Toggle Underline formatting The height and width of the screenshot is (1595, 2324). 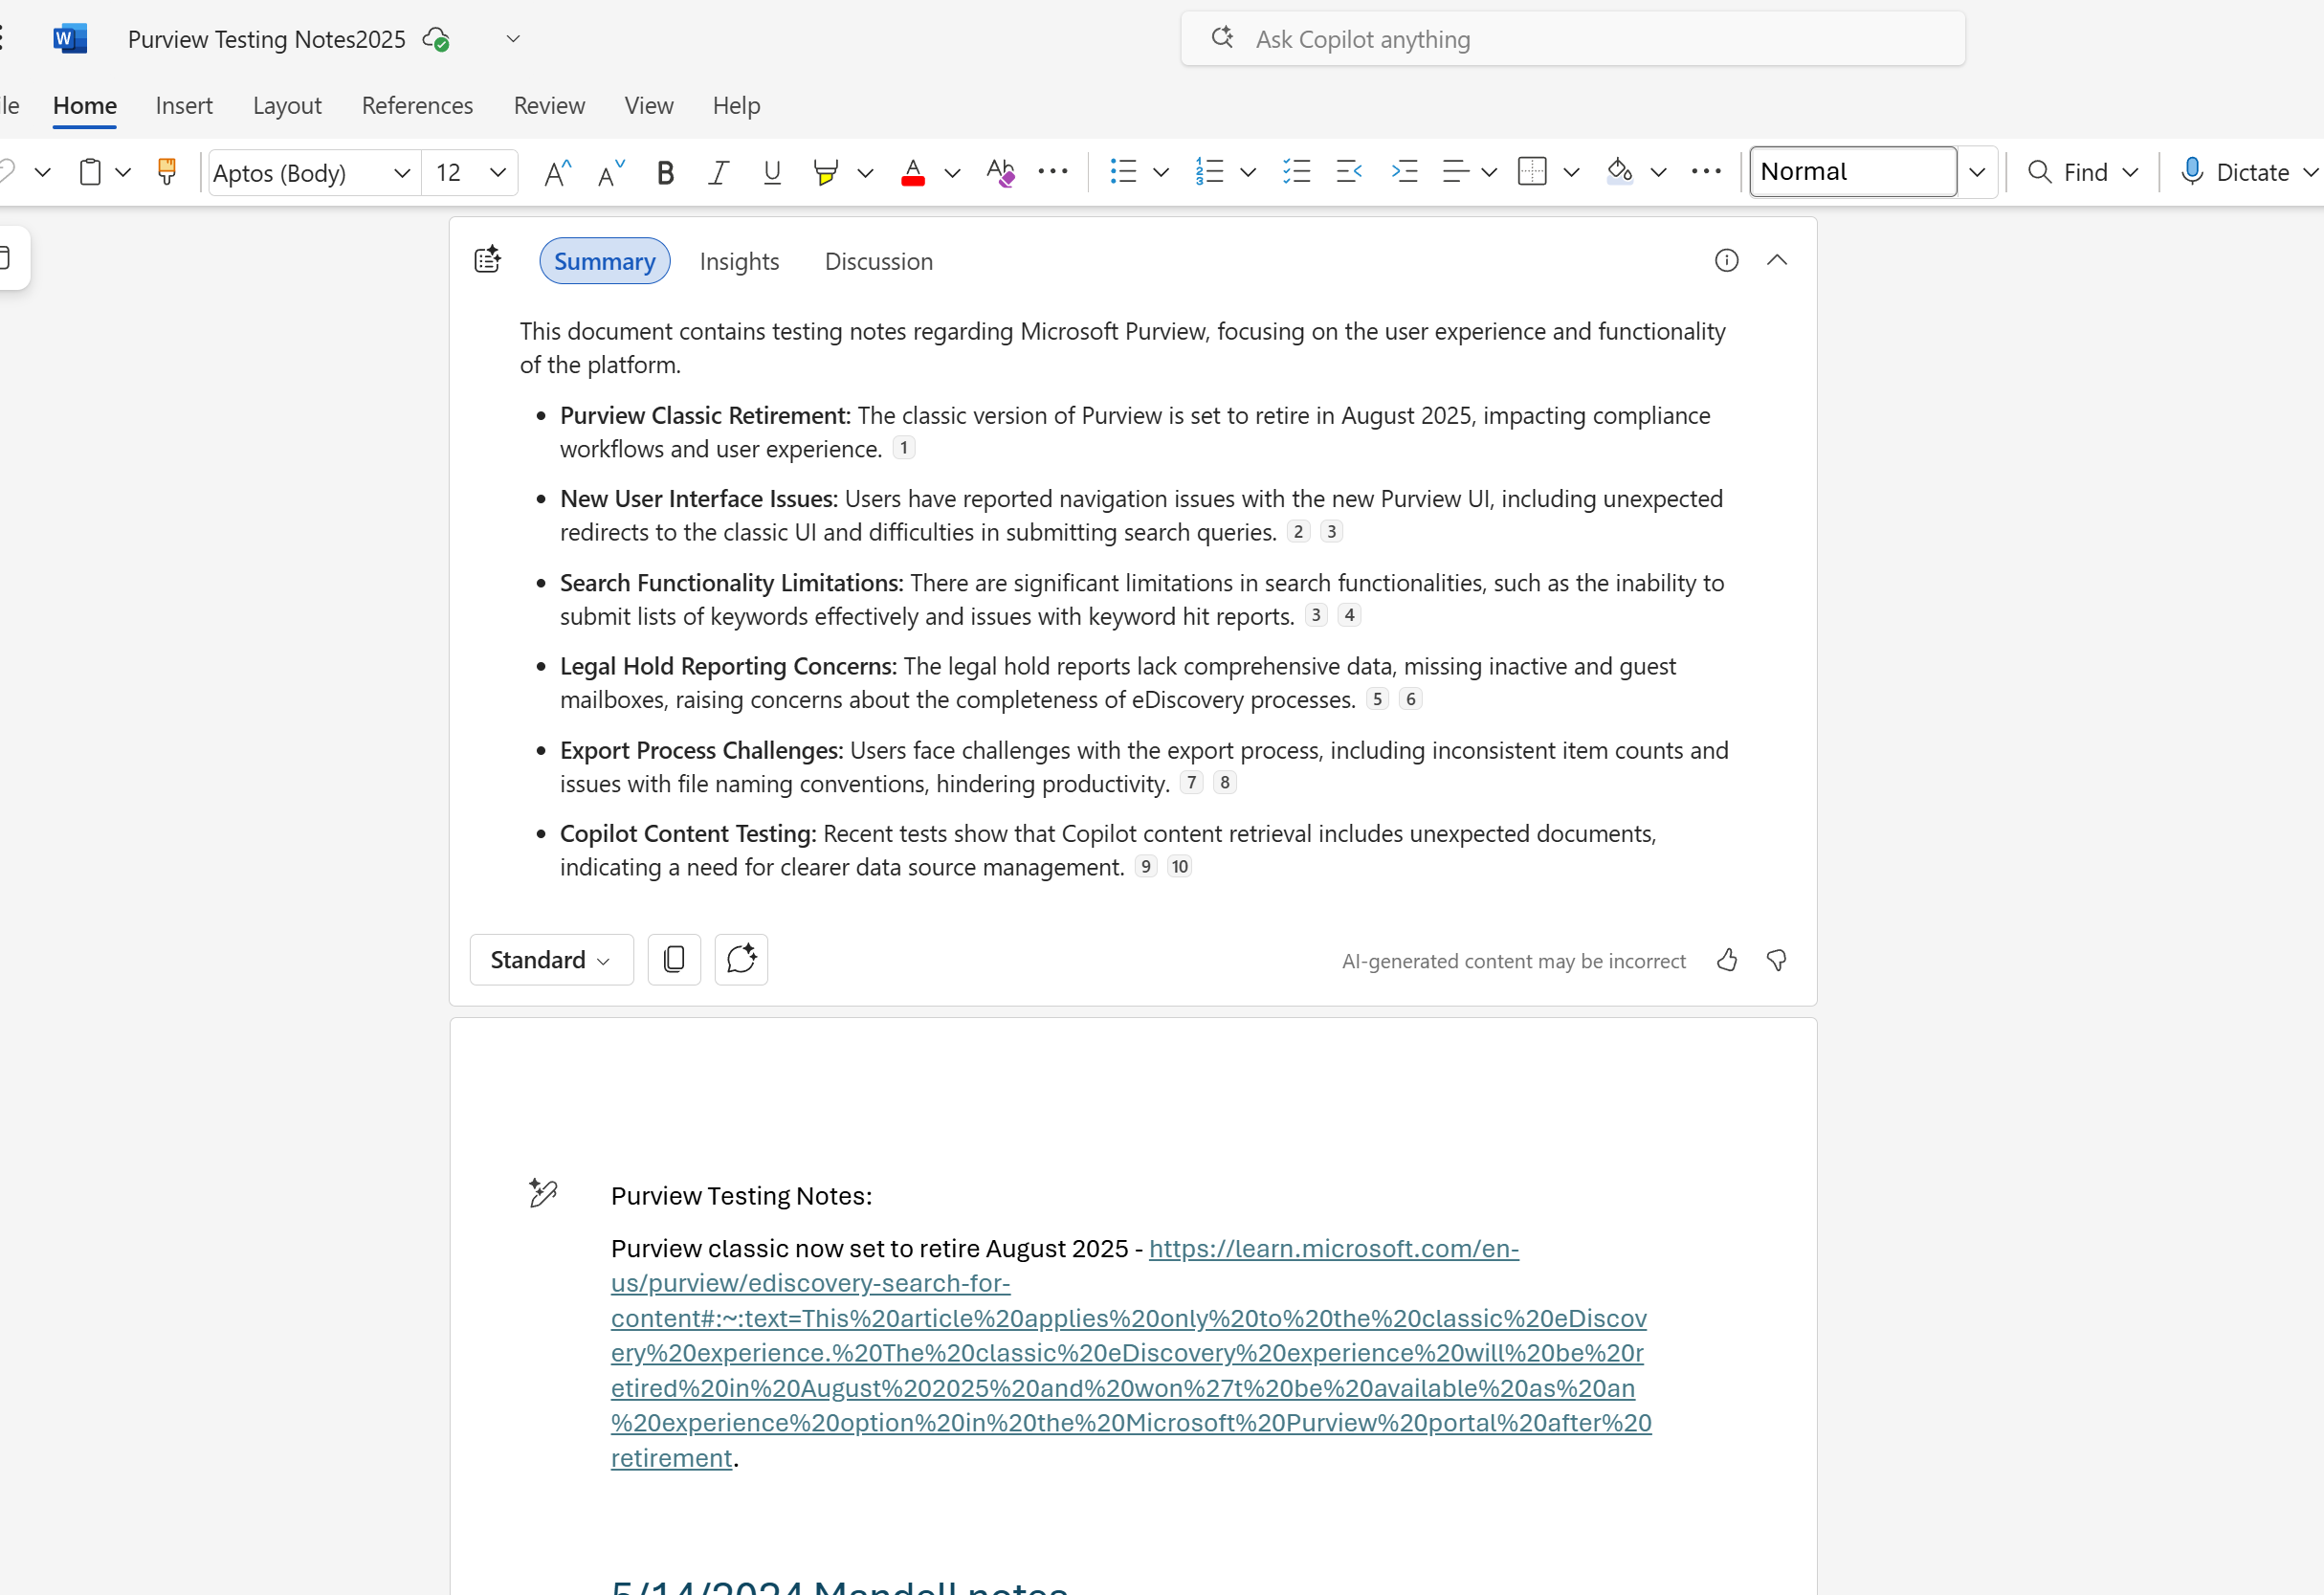[772, 172]
